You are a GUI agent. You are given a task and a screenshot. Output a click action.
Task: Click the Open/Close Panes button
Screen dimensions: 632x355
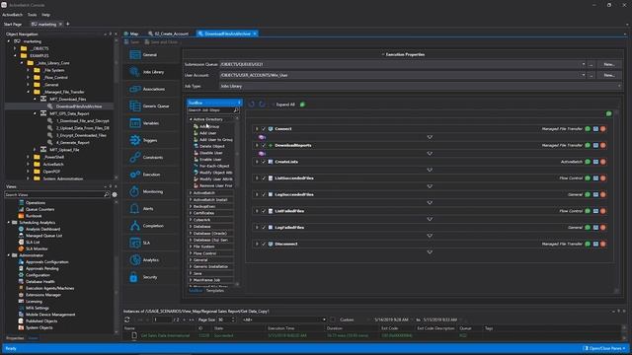(604, 348)
